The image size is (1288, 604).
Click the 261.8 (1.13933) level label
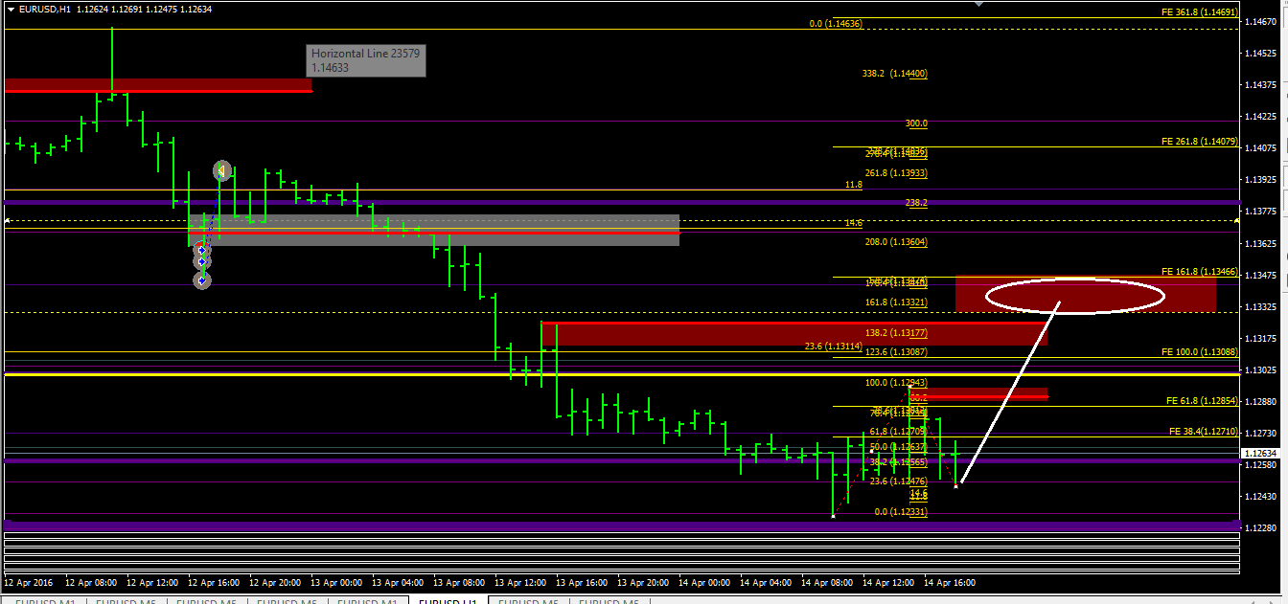tap(896, 173)
